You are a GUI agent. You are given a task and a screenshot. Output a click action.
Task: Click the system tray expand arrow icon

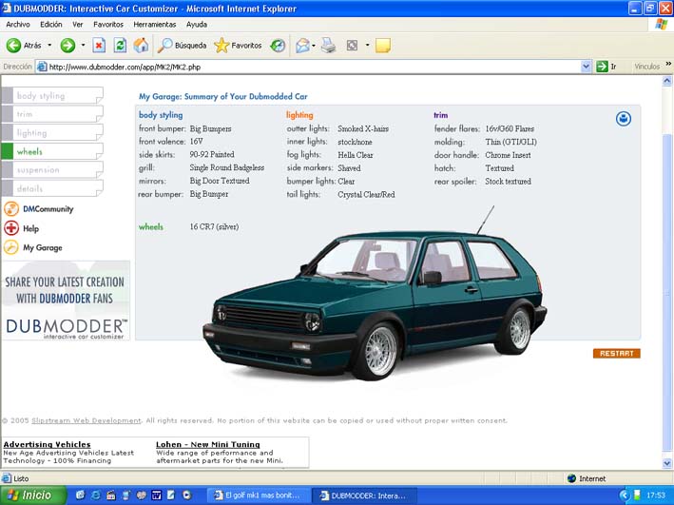click(x=625, y=495)
